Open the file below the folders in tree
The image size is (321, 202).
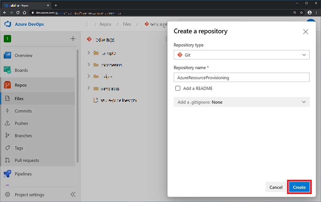115,100
